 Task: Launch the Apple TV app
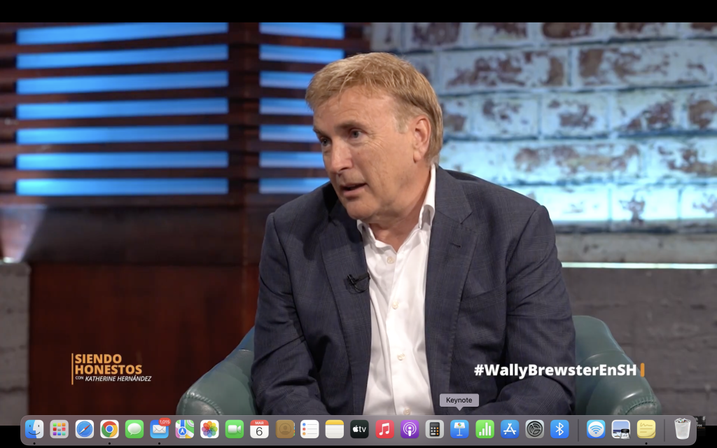click(x=359, y=429)
